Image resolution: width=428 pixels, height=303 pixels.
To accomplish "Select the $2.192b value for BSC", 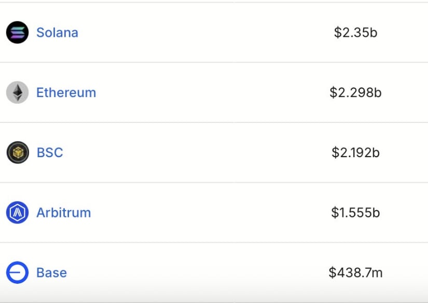I will [x=355, y=153].
